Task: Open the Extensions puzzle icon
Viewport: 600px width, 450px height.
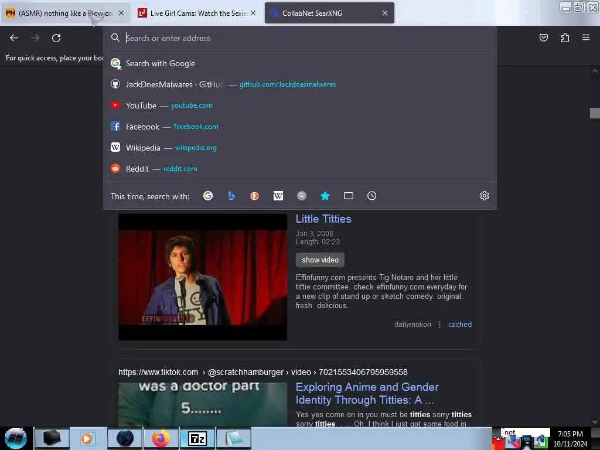Action: click(x=565, y=37)
